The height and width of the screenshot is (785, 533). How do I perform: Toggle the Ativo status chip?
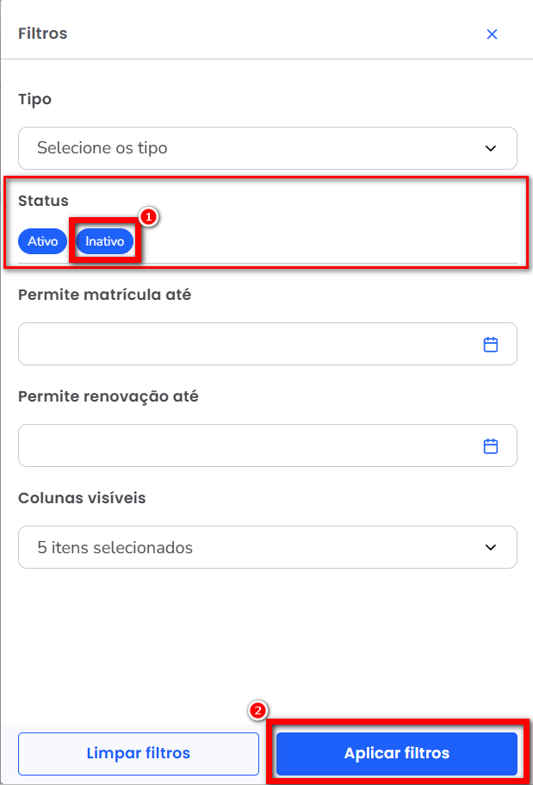42,241
